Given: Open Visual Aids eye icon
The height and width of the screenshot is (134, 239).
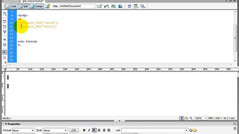Looking at the screenshot, I should click(143, 6).
